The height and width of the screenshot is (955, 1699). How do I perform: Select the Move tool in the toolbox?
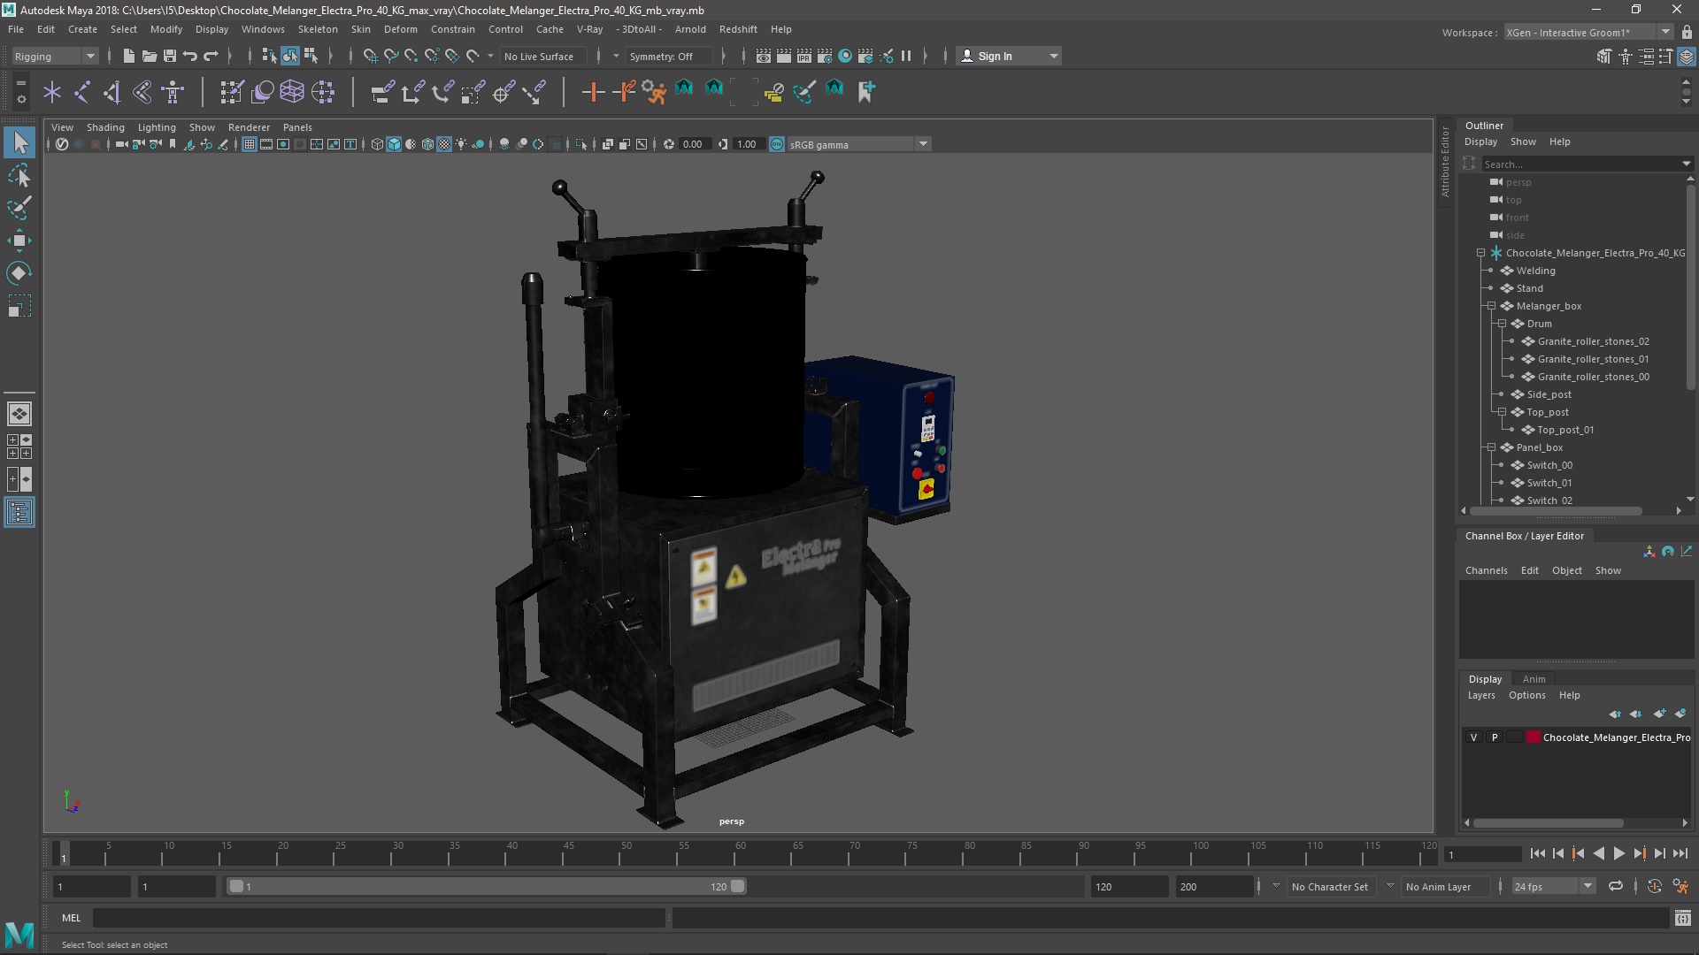(19, 241)
